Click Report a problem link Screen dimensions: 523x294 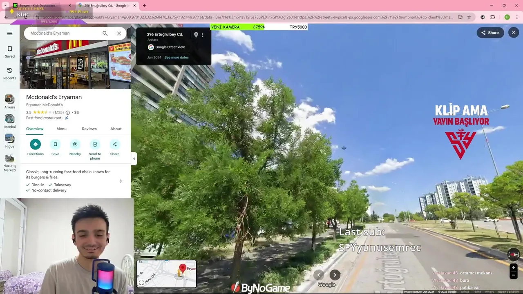click(508, 292)
